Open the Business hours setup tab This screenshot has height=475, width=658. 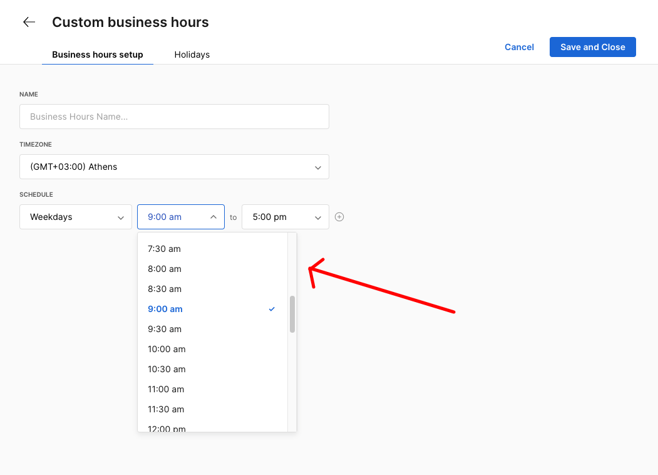coord(98,55)
